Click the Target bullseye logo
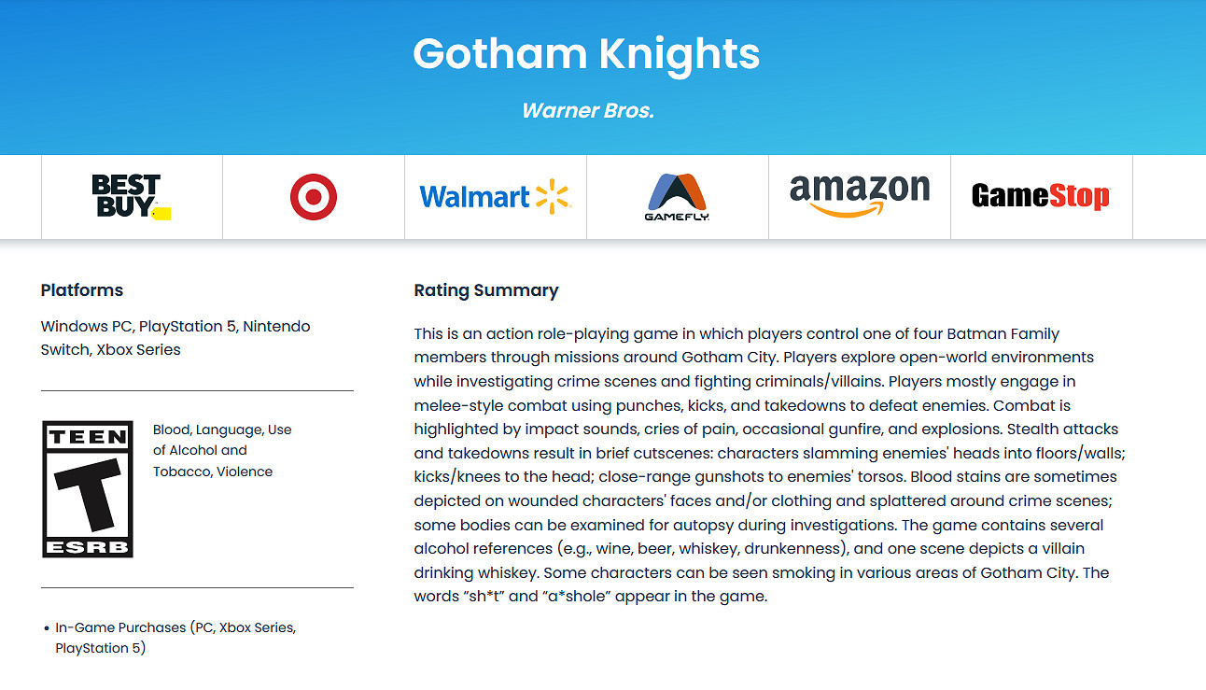This screenshot has width=1206, height=690. 313,197
